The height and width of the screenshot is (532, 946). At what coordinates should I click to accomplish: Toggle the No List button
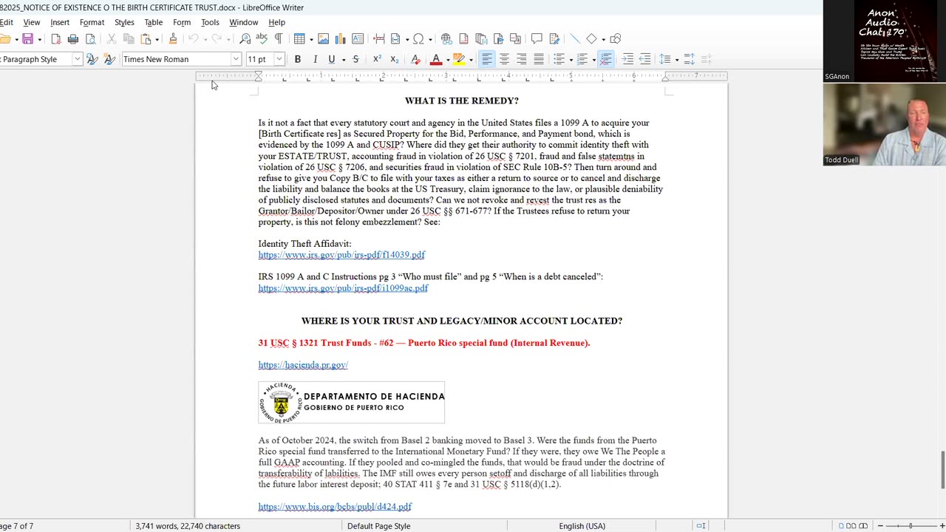pyautogui.click(x=605, y=59)
